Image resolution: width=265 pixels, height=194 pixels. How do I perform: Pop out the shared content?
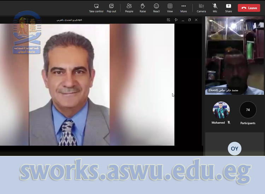[111, 8]
